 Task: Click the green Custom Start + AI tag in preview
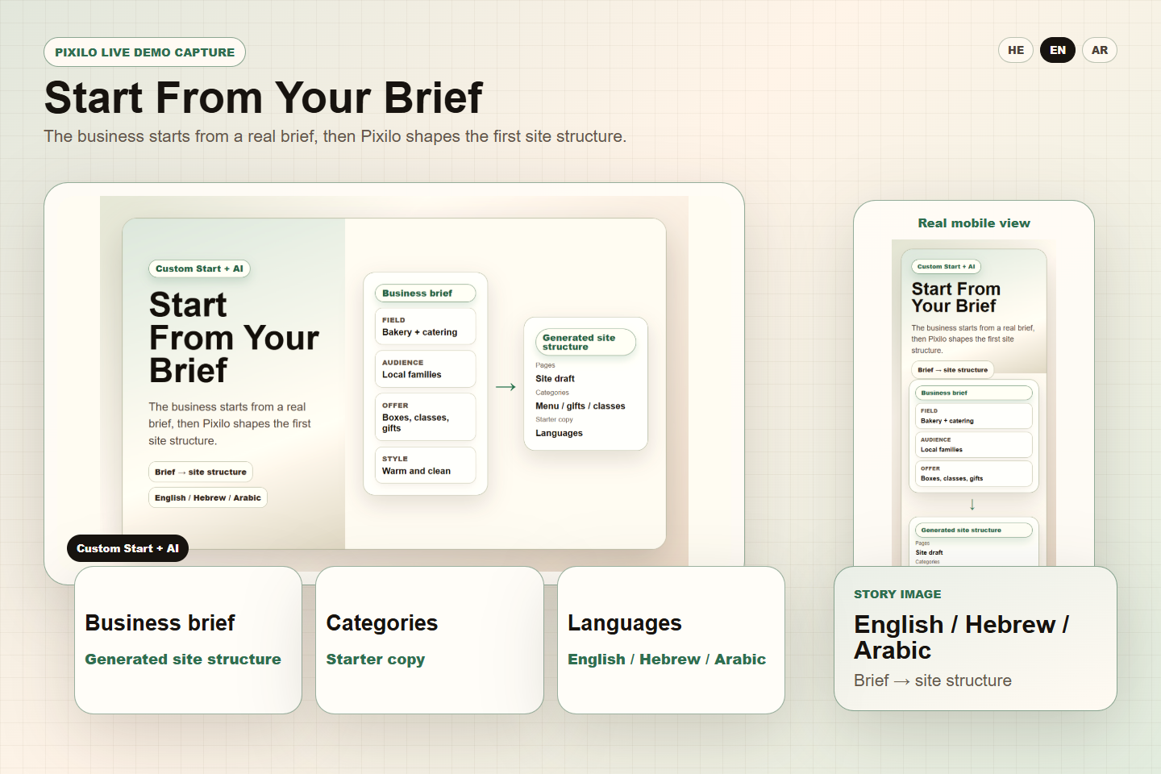pos(199,268)
